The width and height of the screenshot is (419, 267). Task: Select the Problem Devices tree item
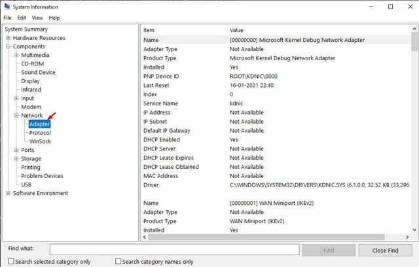42,176
